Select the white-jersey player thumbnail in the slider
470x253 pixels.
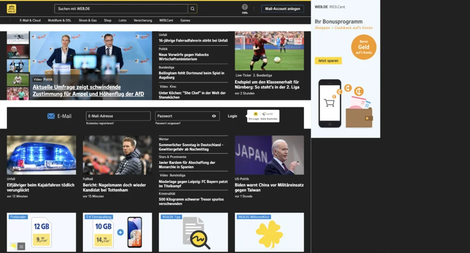[x=18, y=80]
